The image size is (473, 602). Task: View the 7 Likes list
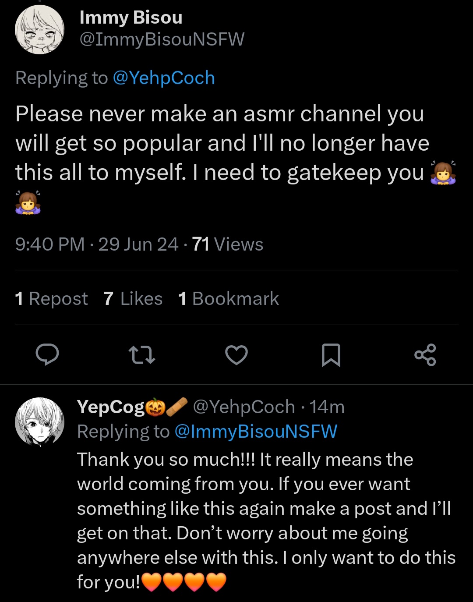[x=133, y=299]
